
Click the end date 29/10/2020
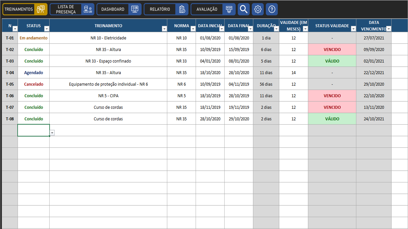click(x=239, y=119)
